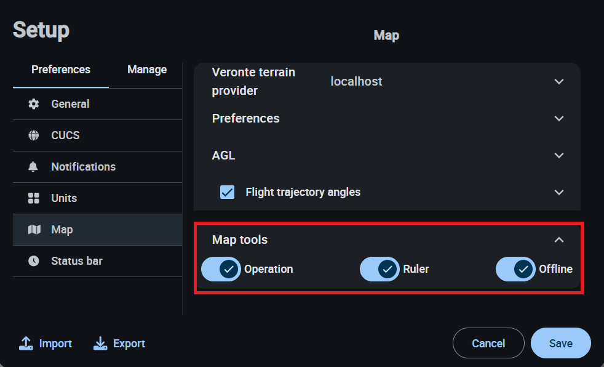Click the Import upload icon

click(x=26, y=344)
